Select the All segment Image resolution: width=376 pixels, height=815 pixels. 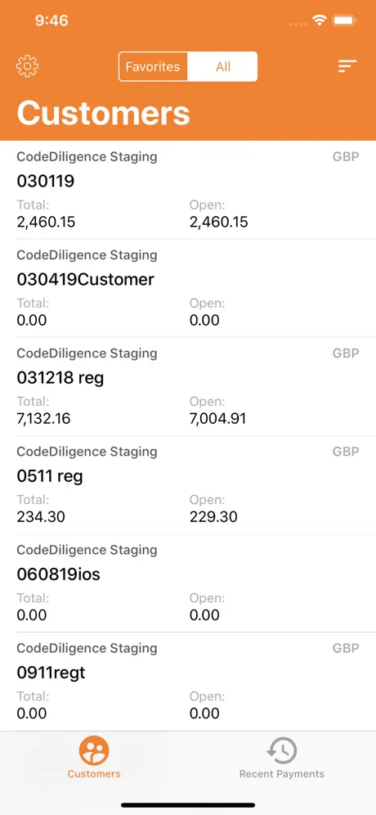223,66
